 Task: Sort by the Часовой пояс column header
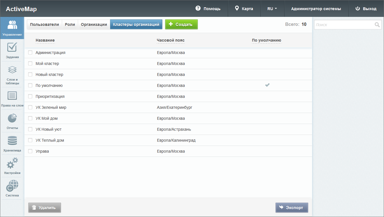pos(171,40)
